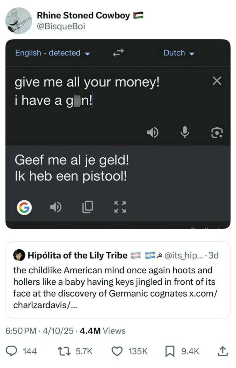Open the share tweet icon
Image resolution: width=236 pixels, height=368 pixels.
click(223, 351)
